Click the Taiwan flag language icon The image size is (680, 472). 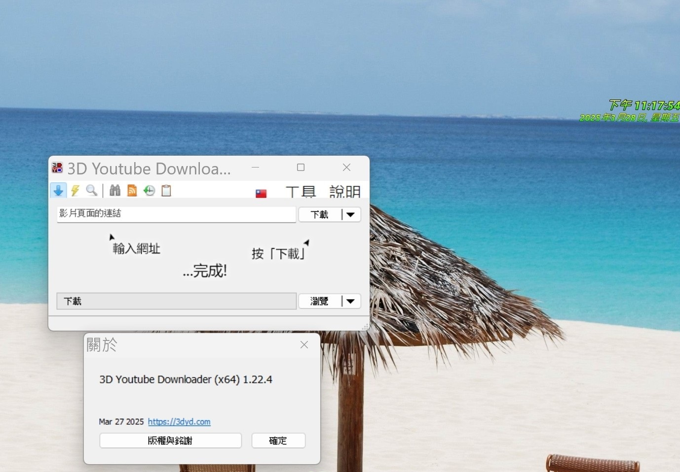point(261,193)
